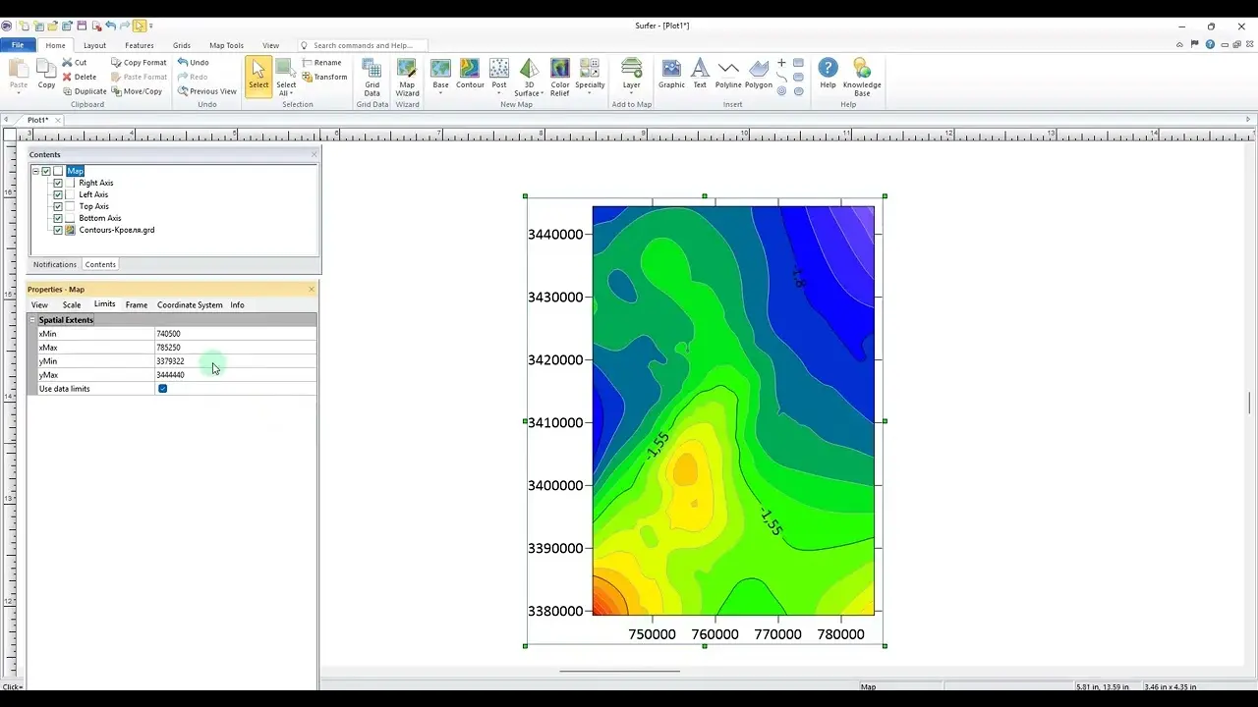Click the 3D Surface map icon
Viewport: 1258px width, 707px height.
tap(529, 77)
